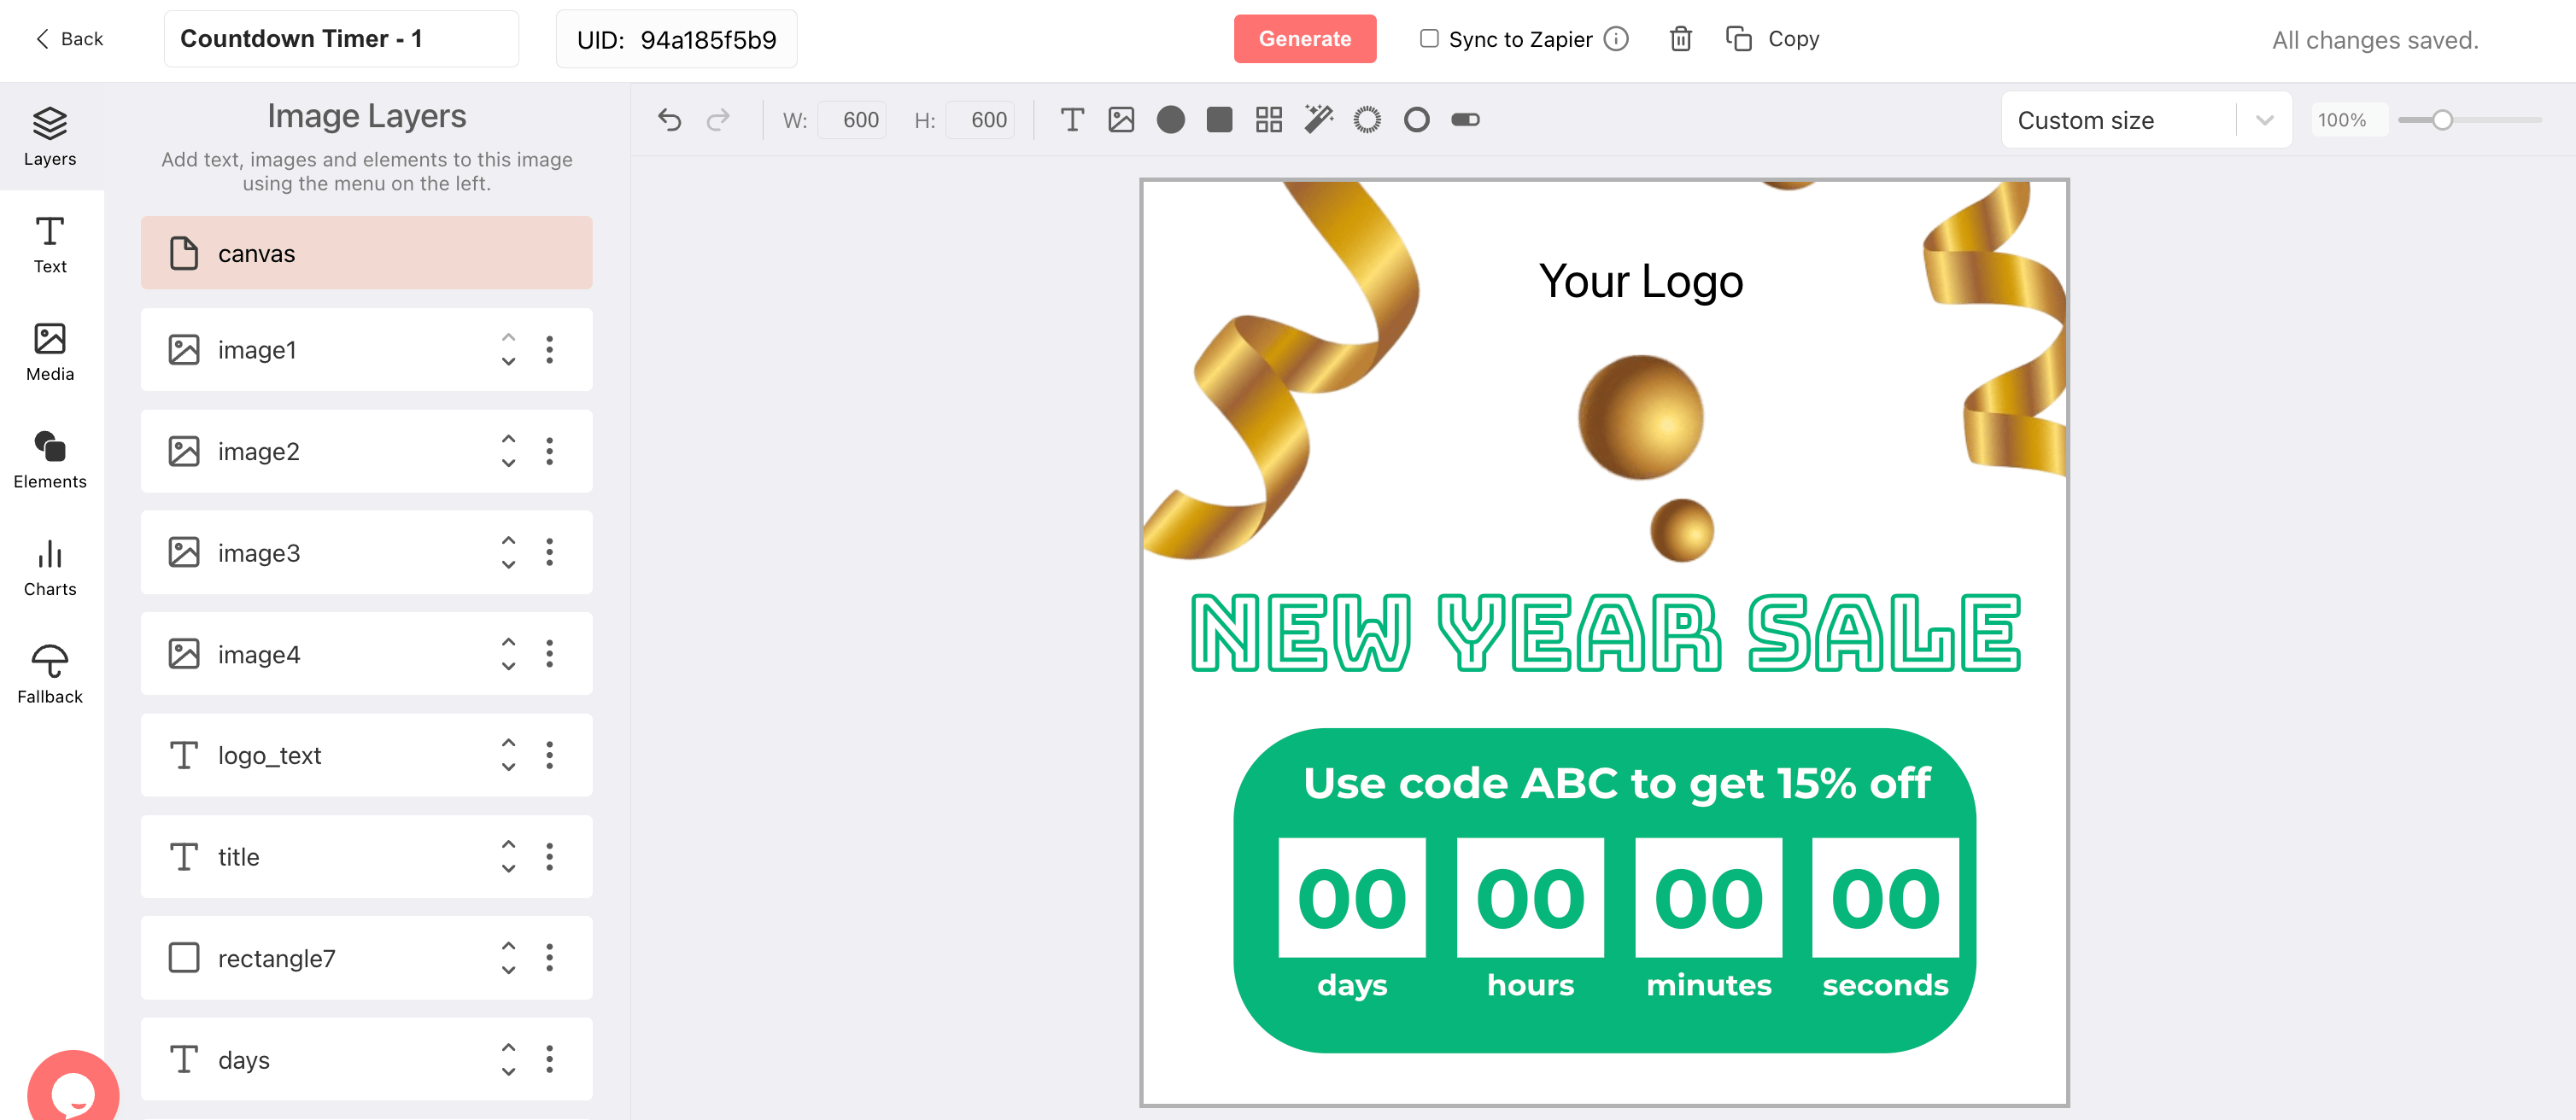Click the Zapier info icon

1616,39
